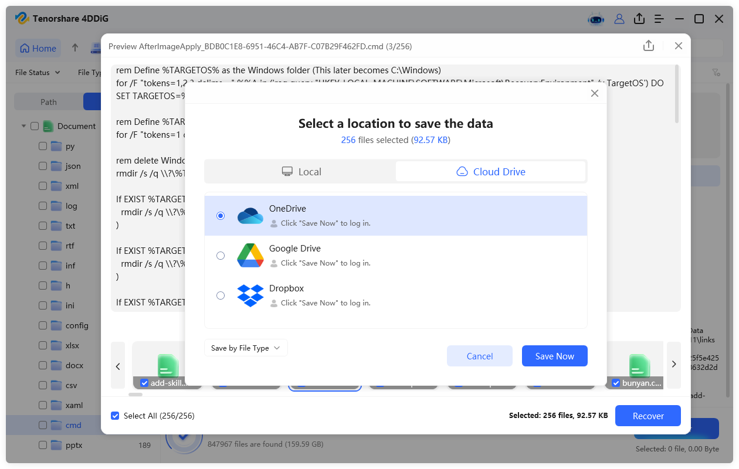Viewport: 739px width, 469px height.
Task: Click the h folder icon
Action: (56, 286)
